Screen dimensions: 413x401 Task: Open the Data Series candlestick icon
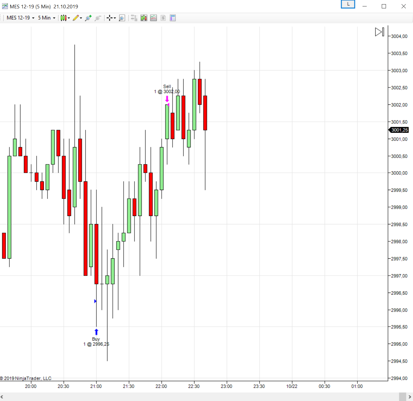click(144, 18)
